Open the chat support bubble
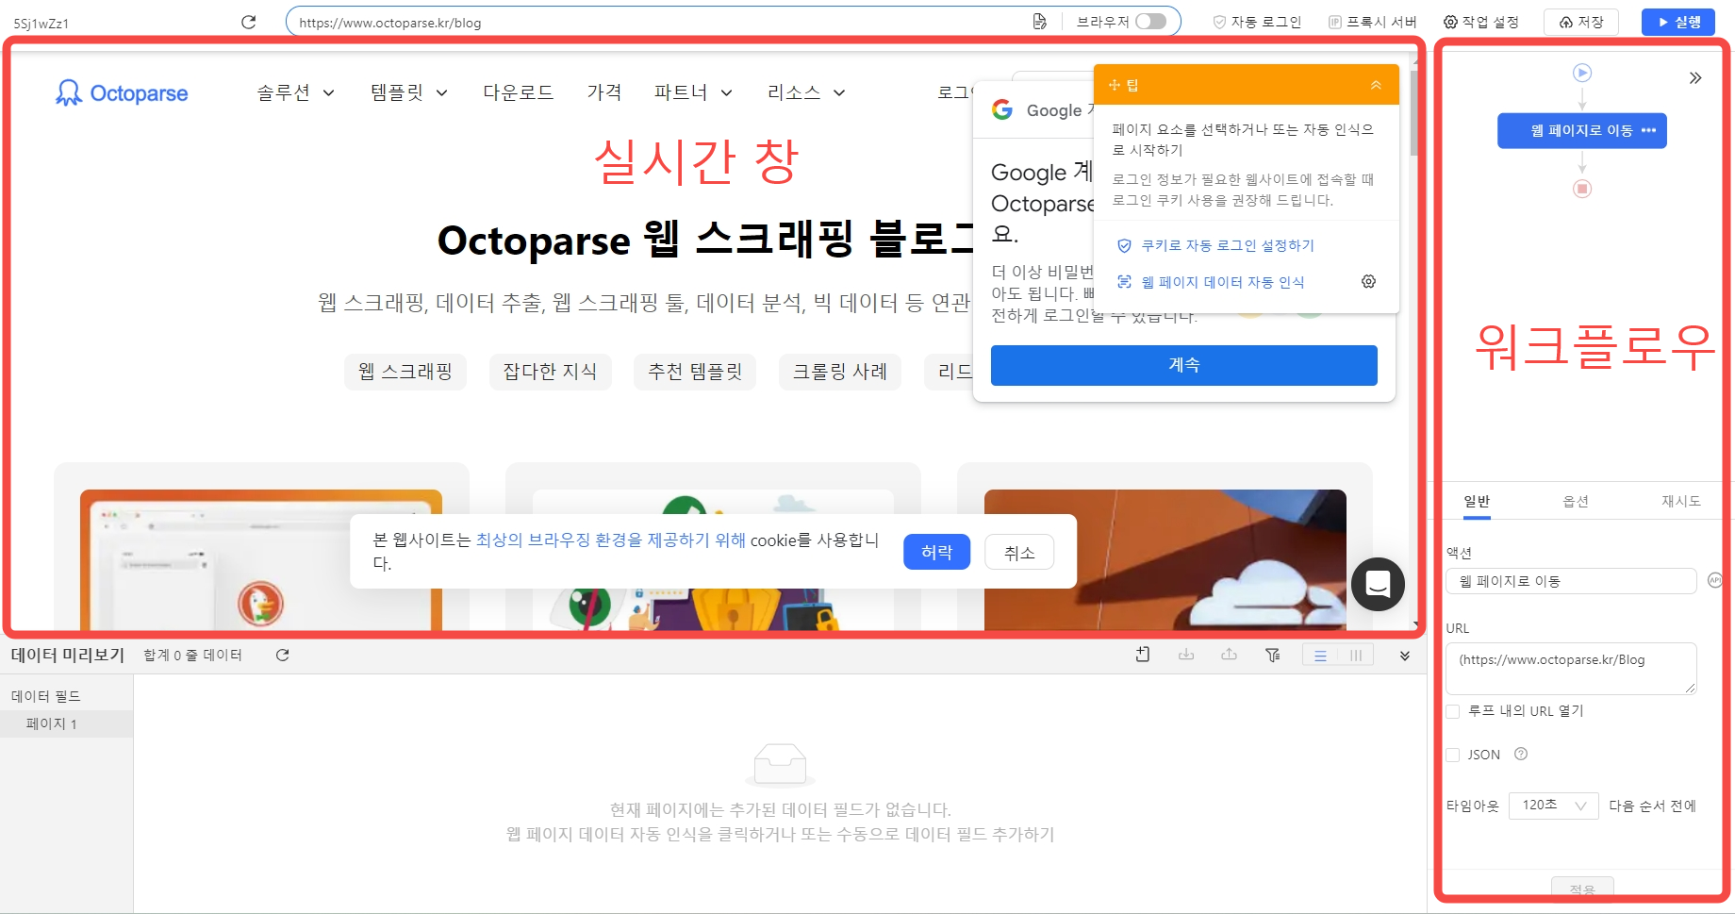The height and width of the screenshot is (914, 1735). pos(1378,585)
